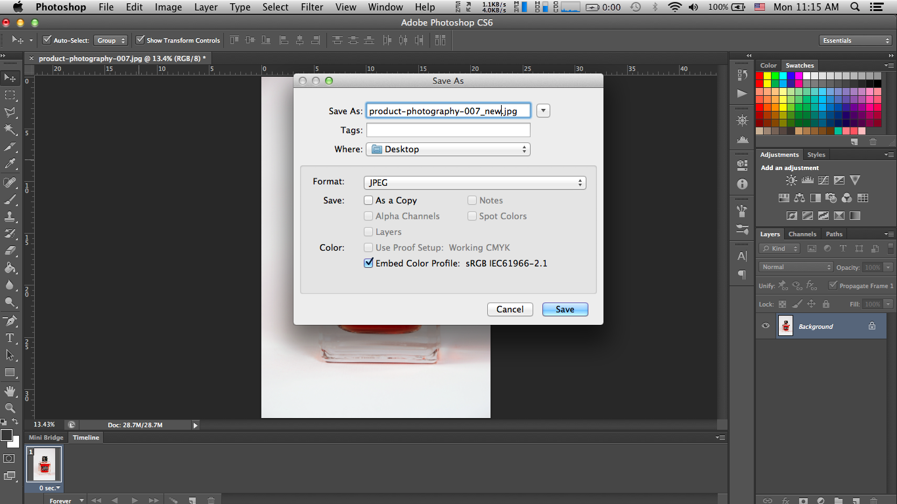Select the Dodge tool

(x=10, y=303)
